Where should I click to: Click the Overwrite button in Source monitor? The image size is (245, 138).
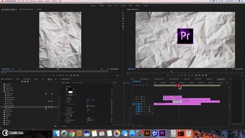74,76
